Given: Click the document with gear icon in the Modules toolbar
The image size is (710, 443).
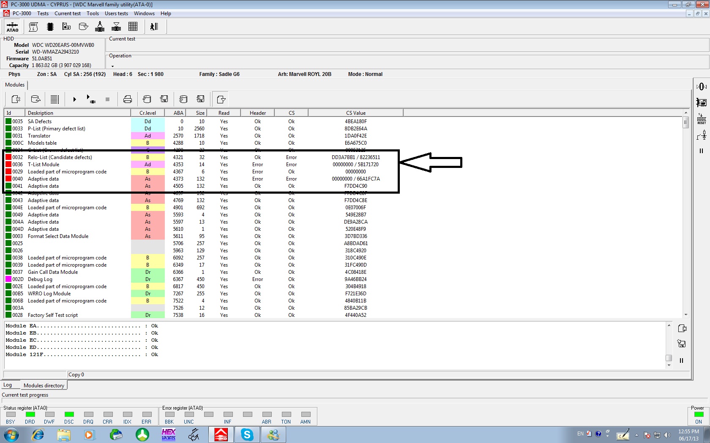Looking at the screenshot, I should [x=16, y=100].
